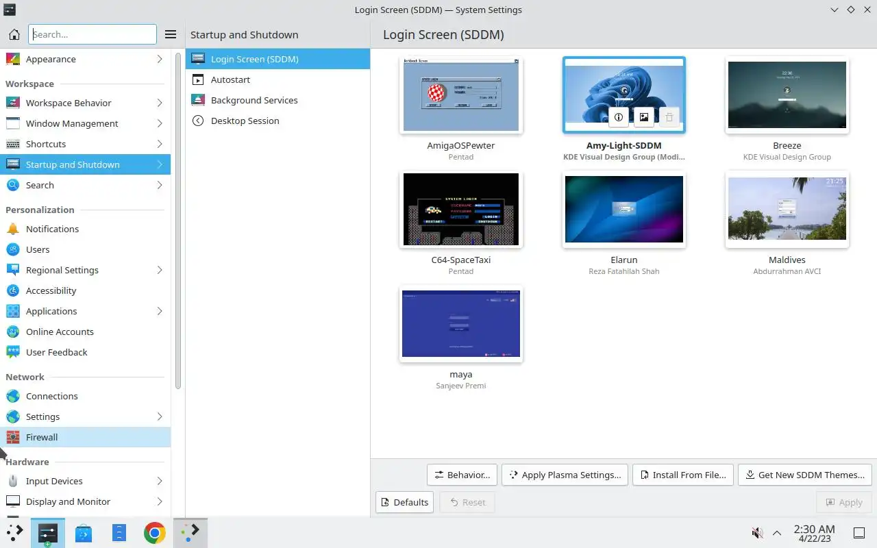Click the Users icon
This screenshot has width=877, height=548.
(13, 249)
